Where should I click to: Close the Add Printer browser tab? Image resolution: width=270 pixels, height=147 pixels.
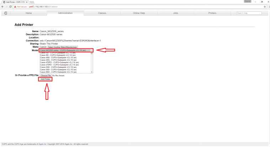point(27,2)
